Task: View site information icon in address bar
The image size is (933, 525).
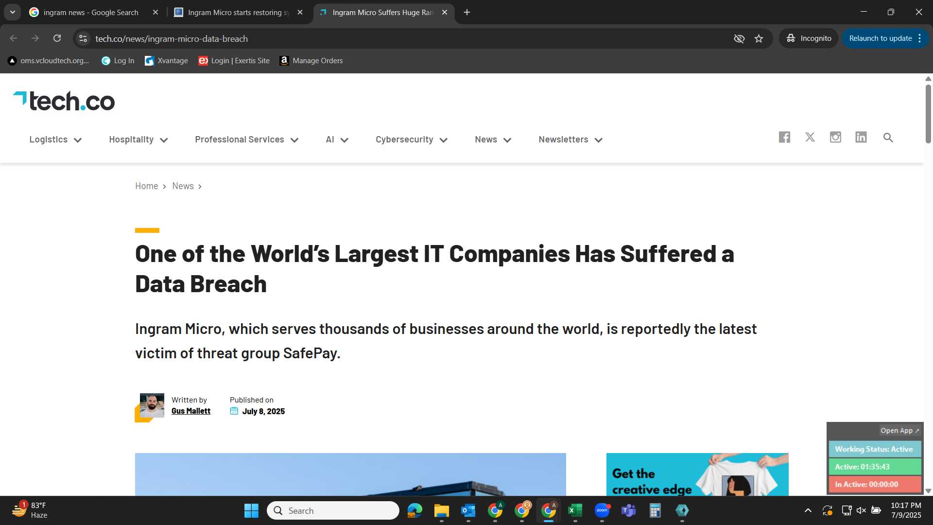Action: point(83,38)
